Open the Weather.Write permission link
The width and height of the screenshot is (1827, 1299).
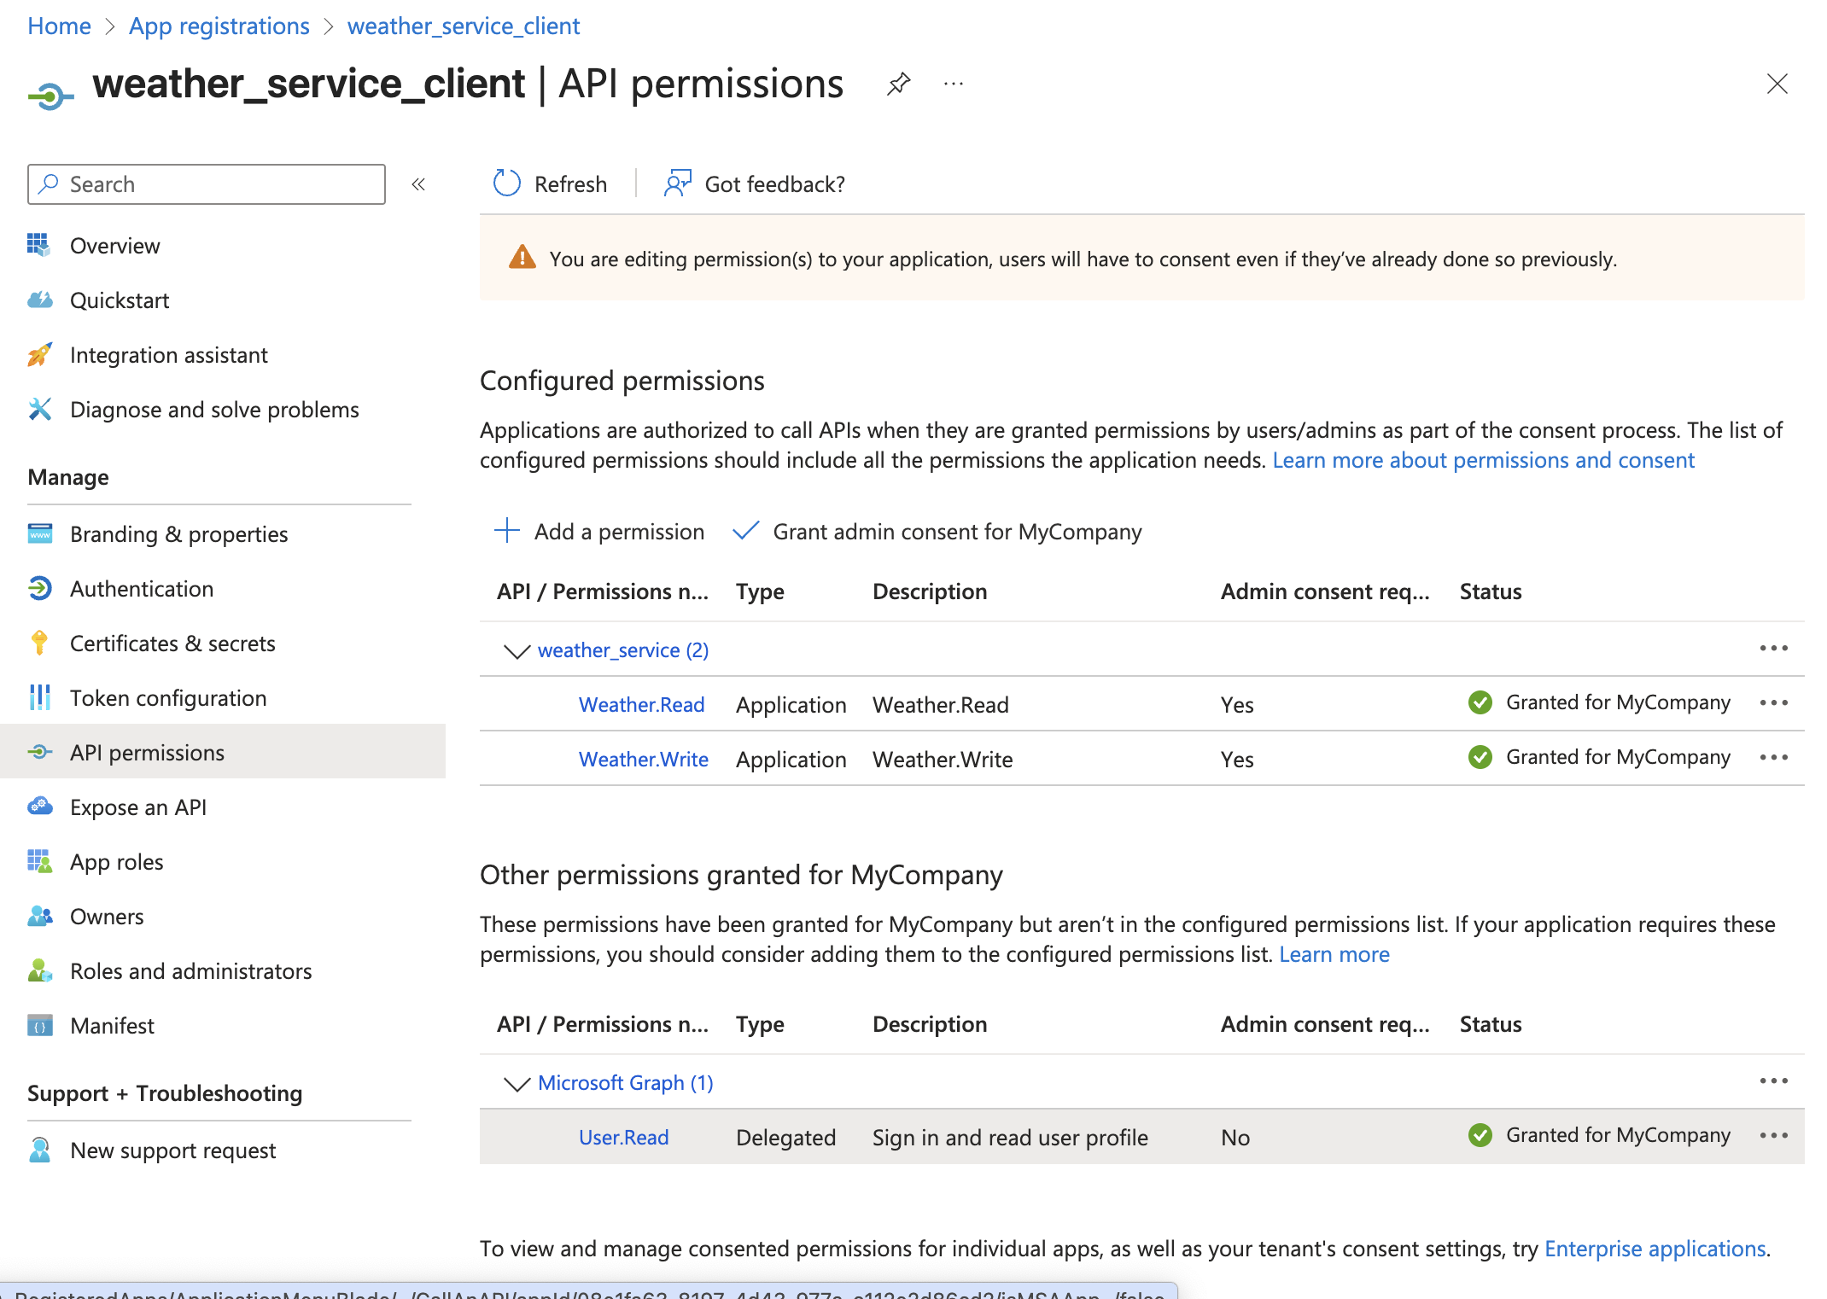click(644, 759)
